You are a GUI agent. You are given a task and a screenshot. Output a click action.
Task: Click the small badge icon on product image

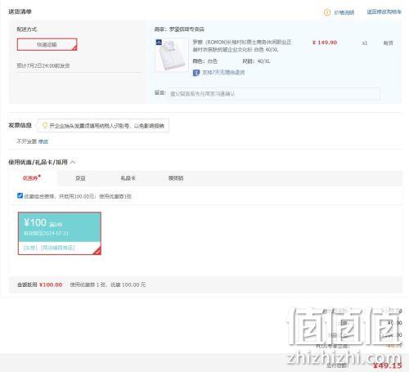[x=159, y=42]
